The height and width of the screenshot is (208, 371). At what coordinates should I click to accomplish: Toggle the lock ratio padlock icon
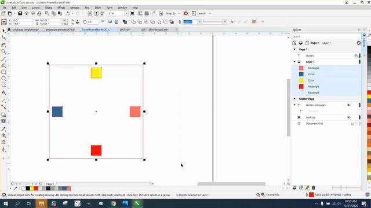[x=77, y=22]
